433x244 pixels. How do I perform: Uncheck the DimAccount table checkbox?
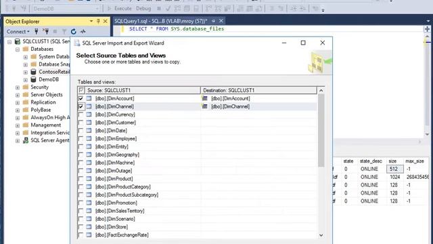[81, 98]
